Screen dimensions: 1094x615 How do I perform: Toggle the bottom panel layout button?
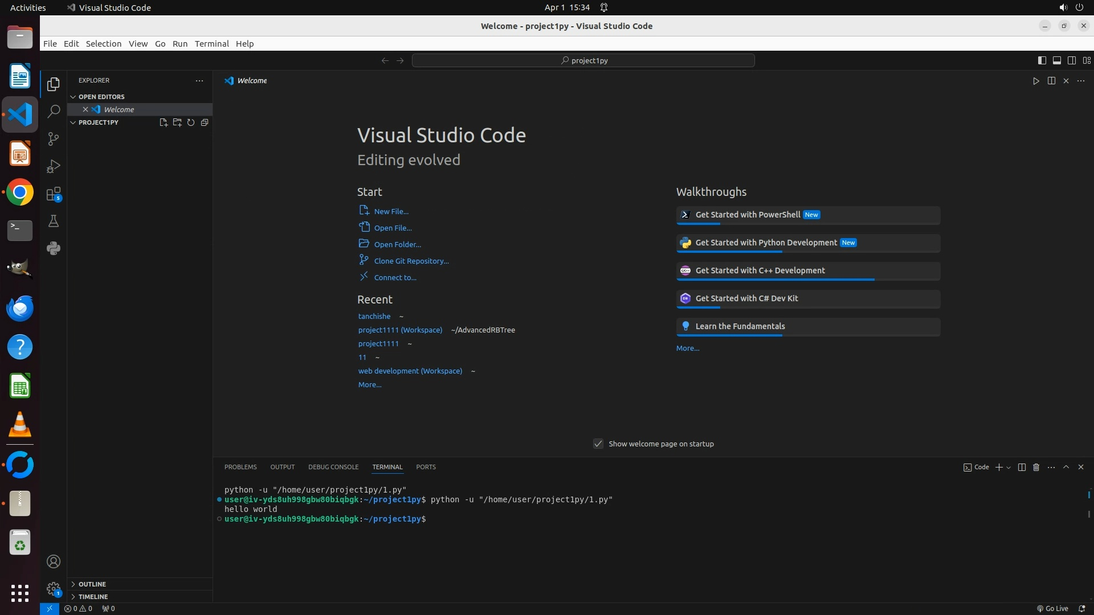[1056, 60]
